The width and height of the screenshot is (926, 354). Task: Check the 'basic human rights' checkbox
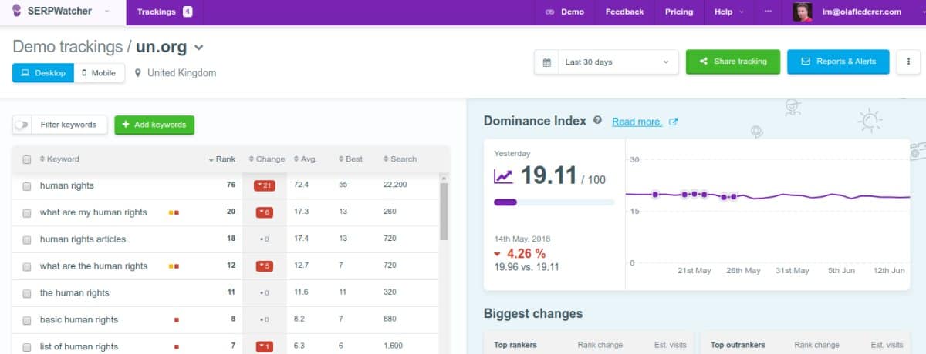(x=27, y=320)
